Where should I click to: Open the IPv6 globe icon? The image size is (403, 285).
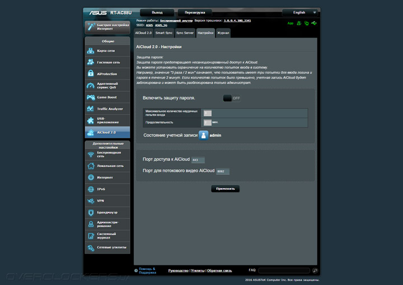pos(91,189)
